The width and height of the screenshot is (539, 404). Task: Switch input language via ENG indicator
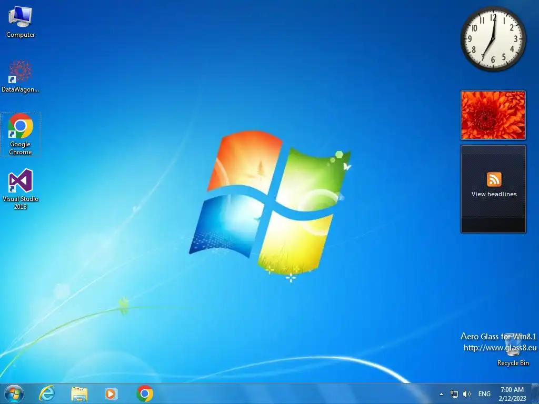click(484, 394)
